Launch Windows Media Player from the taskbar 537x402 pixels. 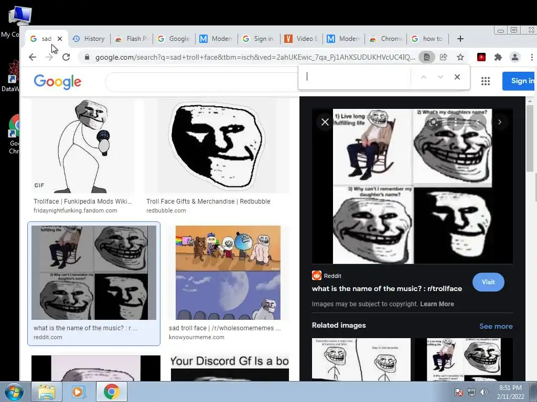[x=79, y=392]
